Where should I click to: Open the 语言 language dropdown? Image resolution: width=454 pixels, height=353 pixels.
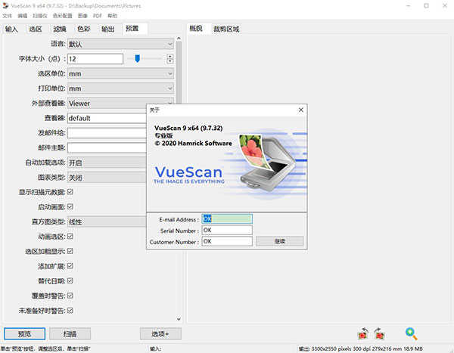click(120, 44)
